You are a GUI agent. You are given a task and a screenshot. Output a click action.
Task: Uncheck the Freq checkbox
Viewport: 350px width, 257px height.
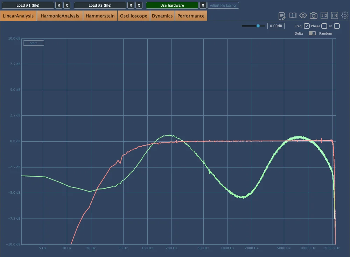click(x=307, y=26)
